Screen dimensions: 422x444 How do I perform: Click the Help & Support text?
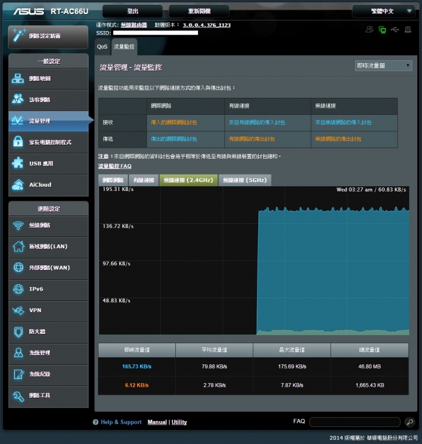point(121,422)
